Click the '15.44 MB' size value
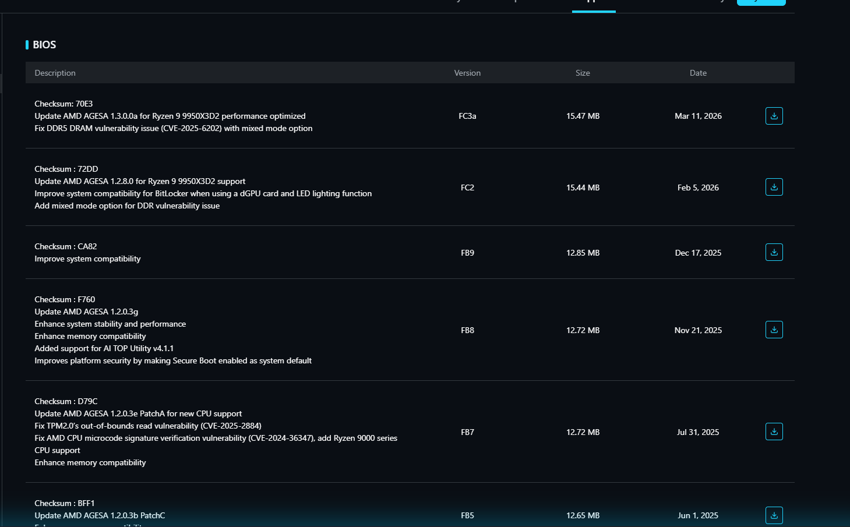The width and height of the screenshot is (850, 527). tap(583, 188)
